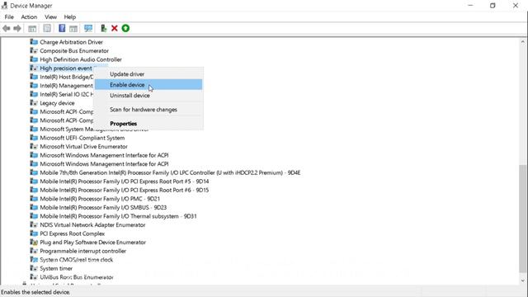Open the View menu

tap(50, 16)
